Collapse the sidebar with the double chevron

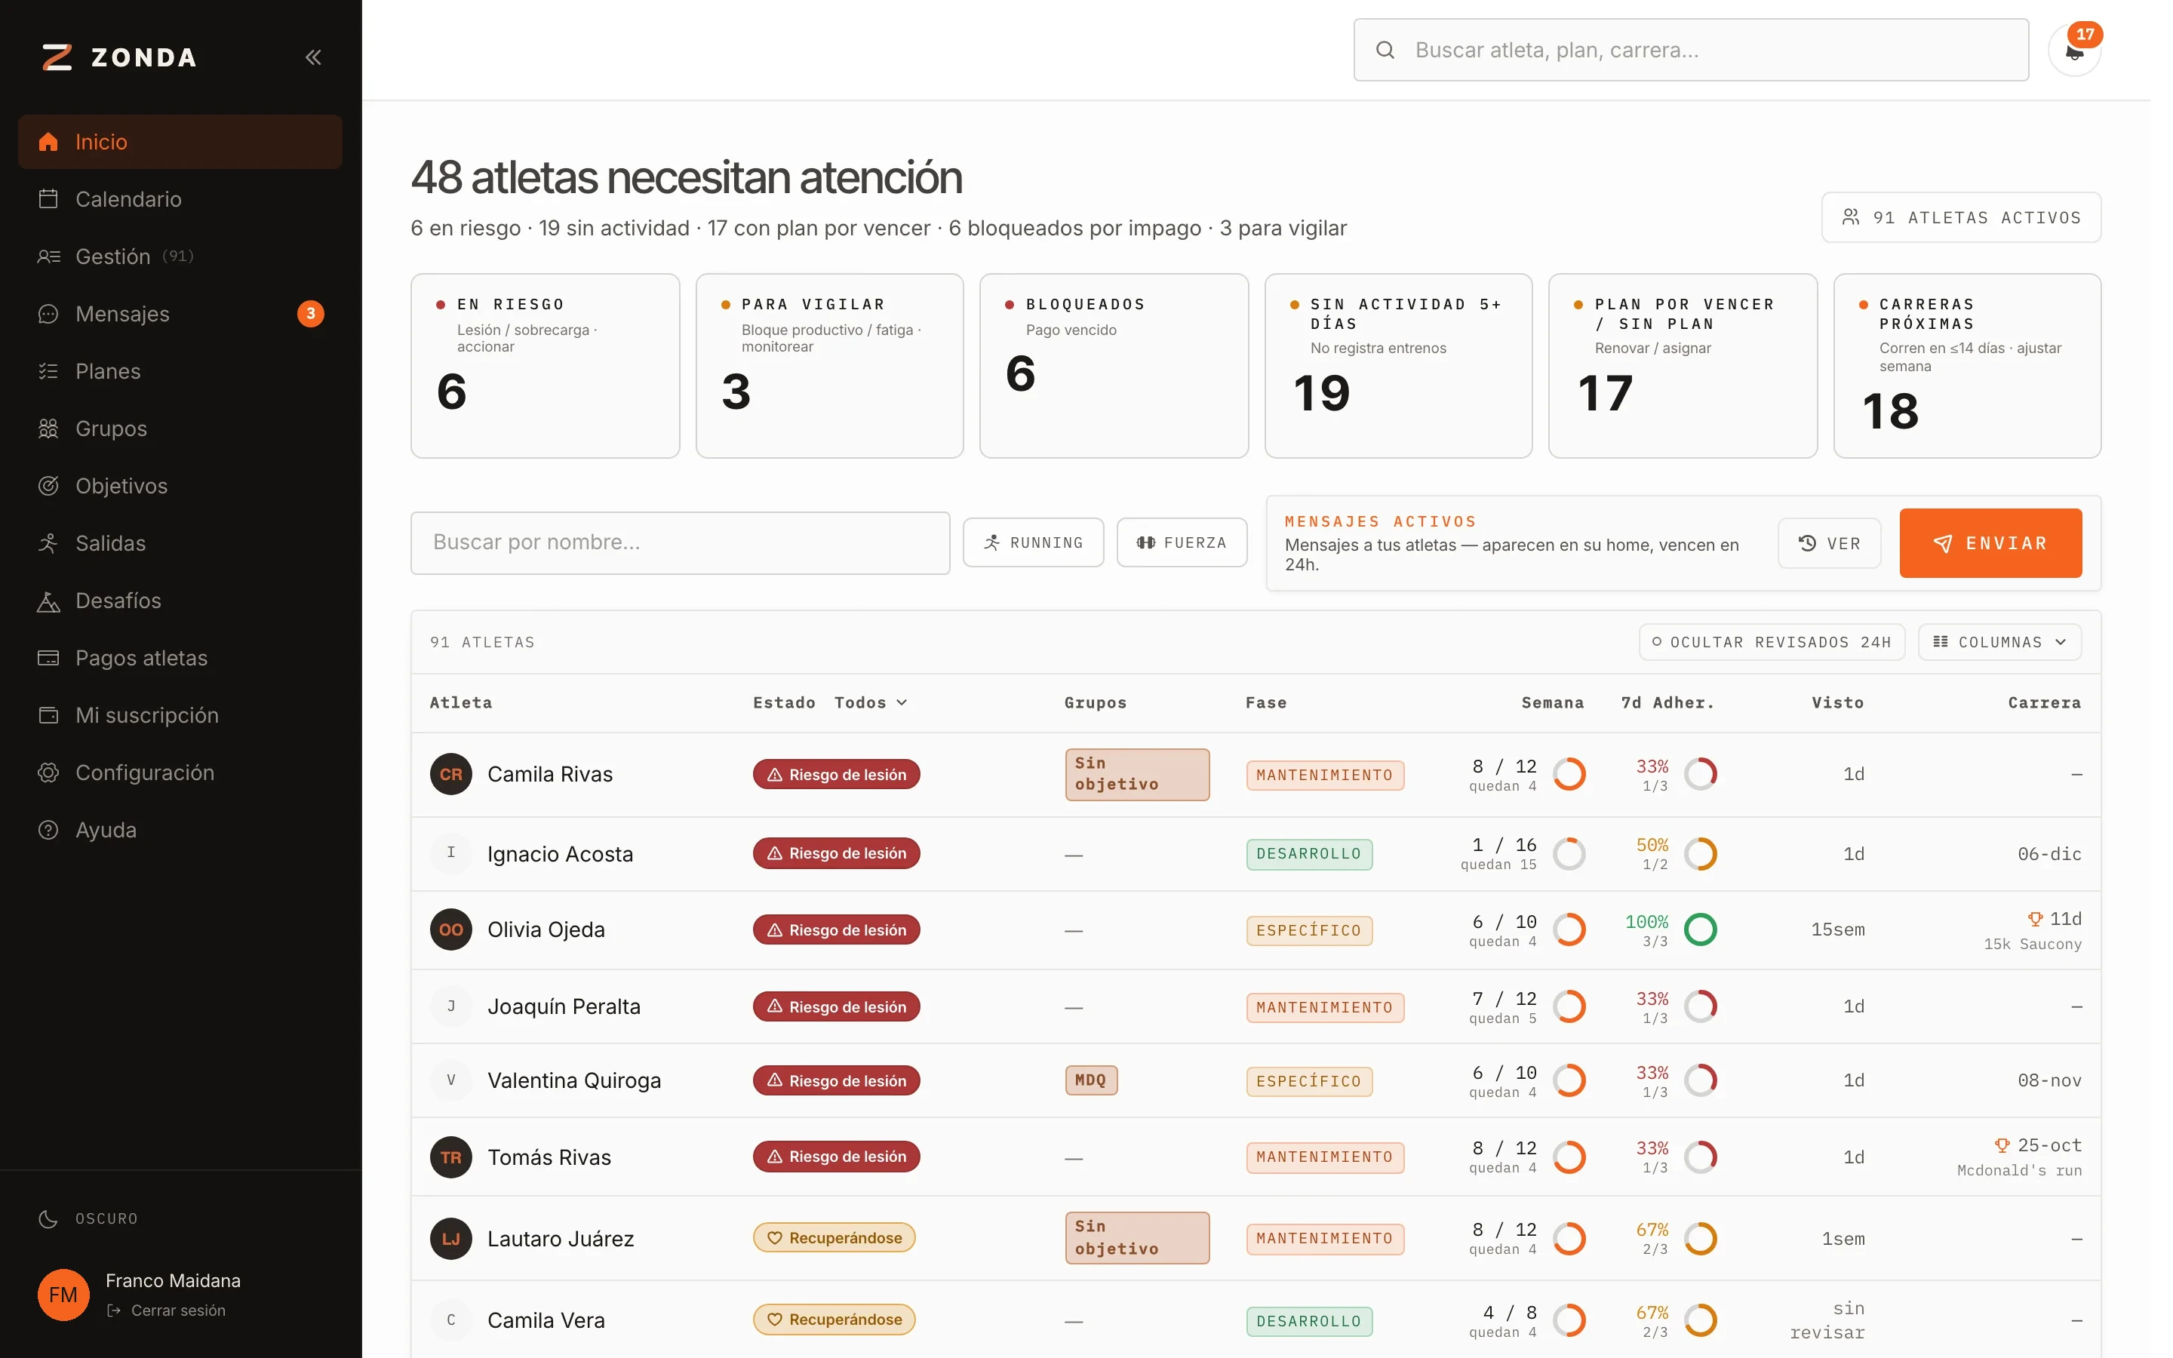click(312, 57)
